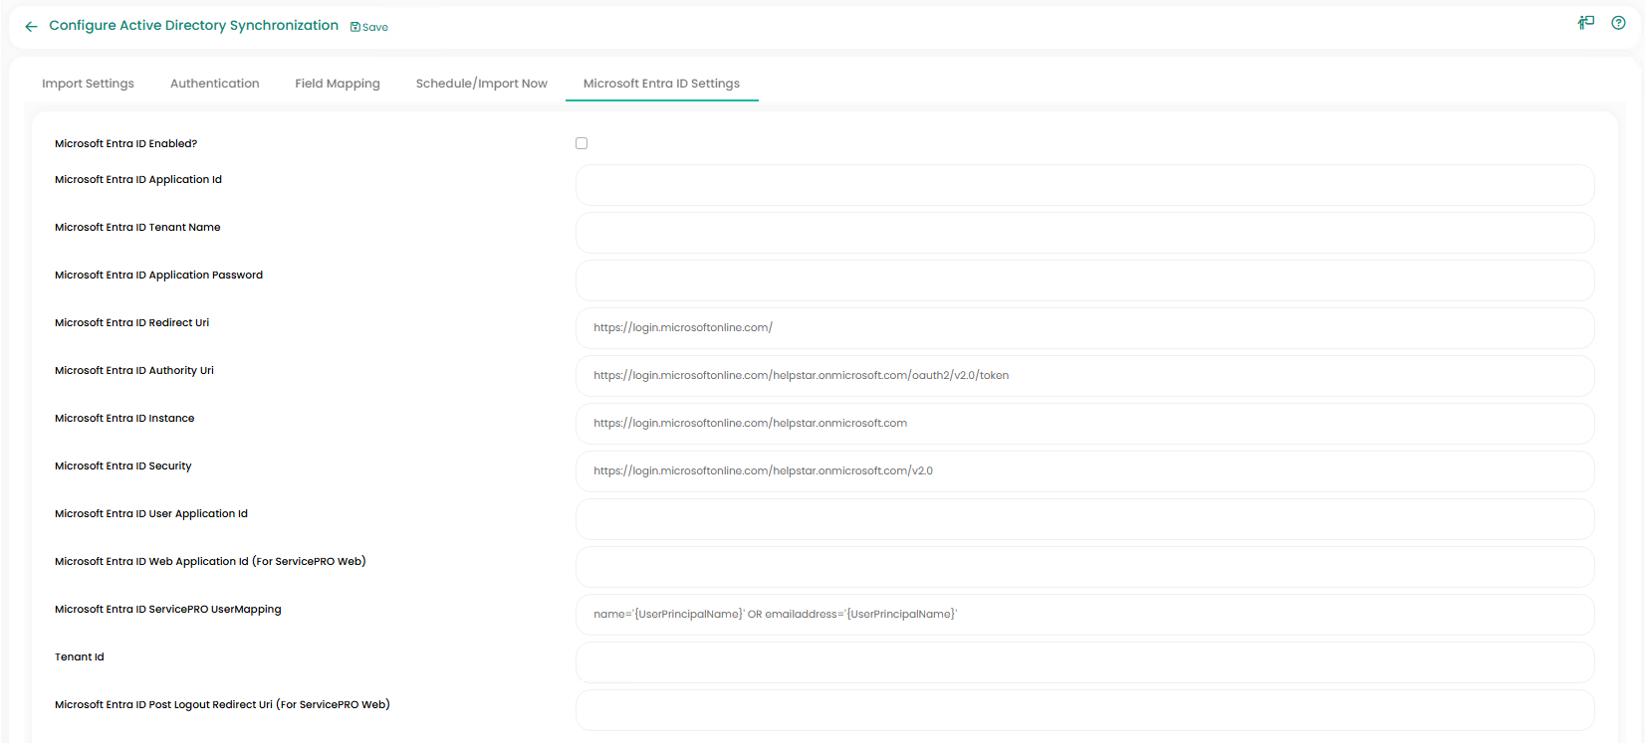This screenshot has height=743, width=1645.
Task: Click the Microsoft Entra ID Application Id field
Action: [x=1084, y=185]
